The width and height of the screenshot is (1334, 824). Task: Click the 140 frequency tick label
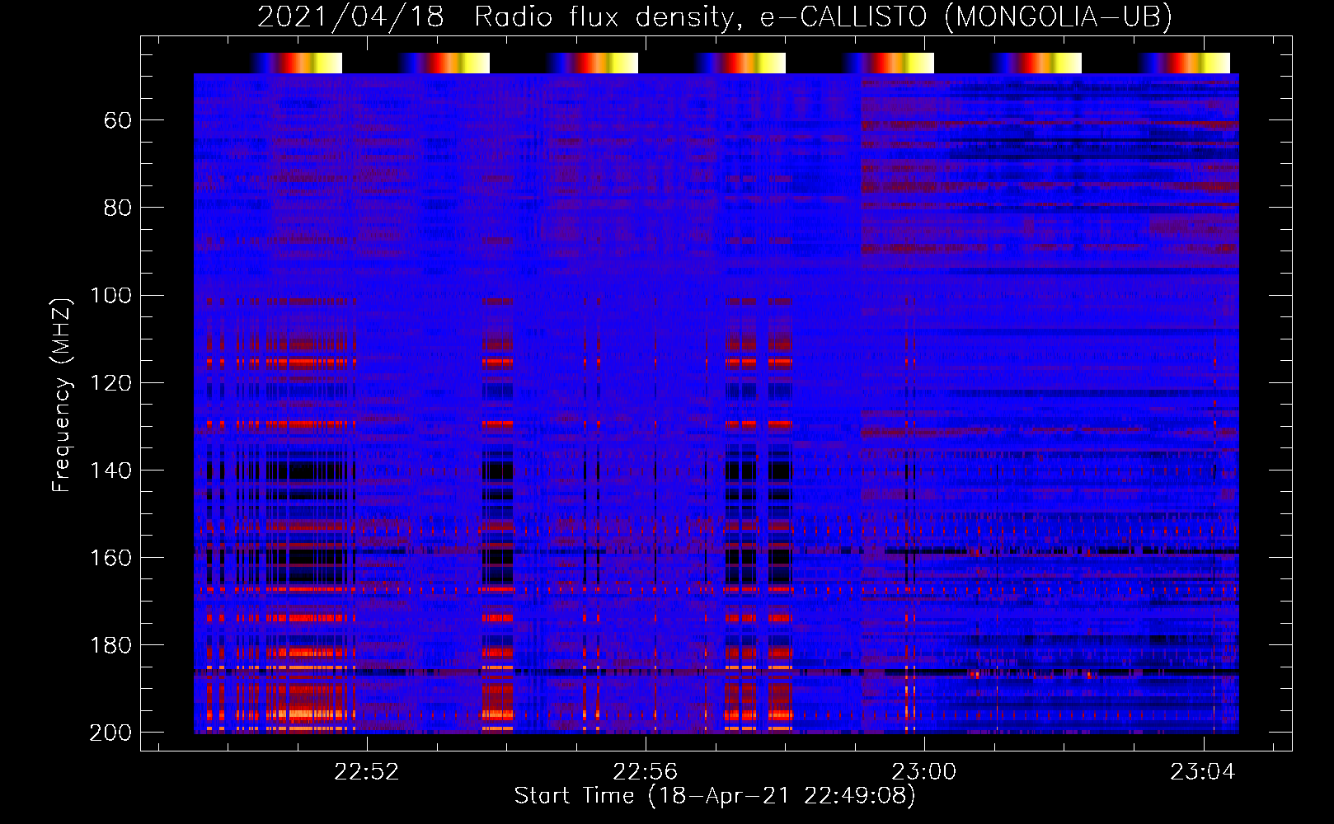111,471
